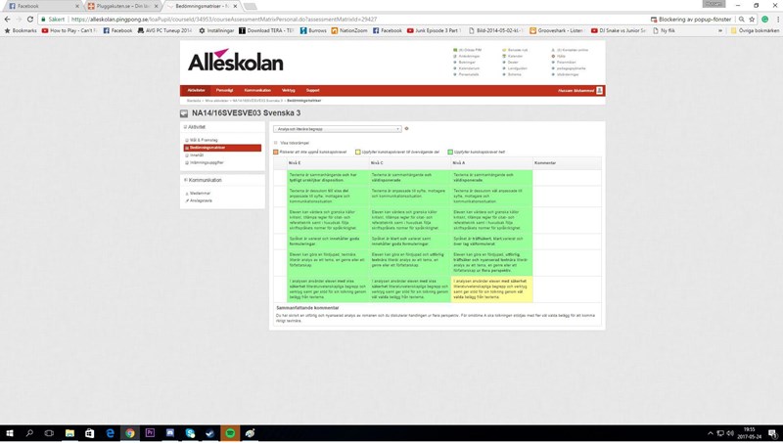Click the Alleskolan logo

click(236, 61)
